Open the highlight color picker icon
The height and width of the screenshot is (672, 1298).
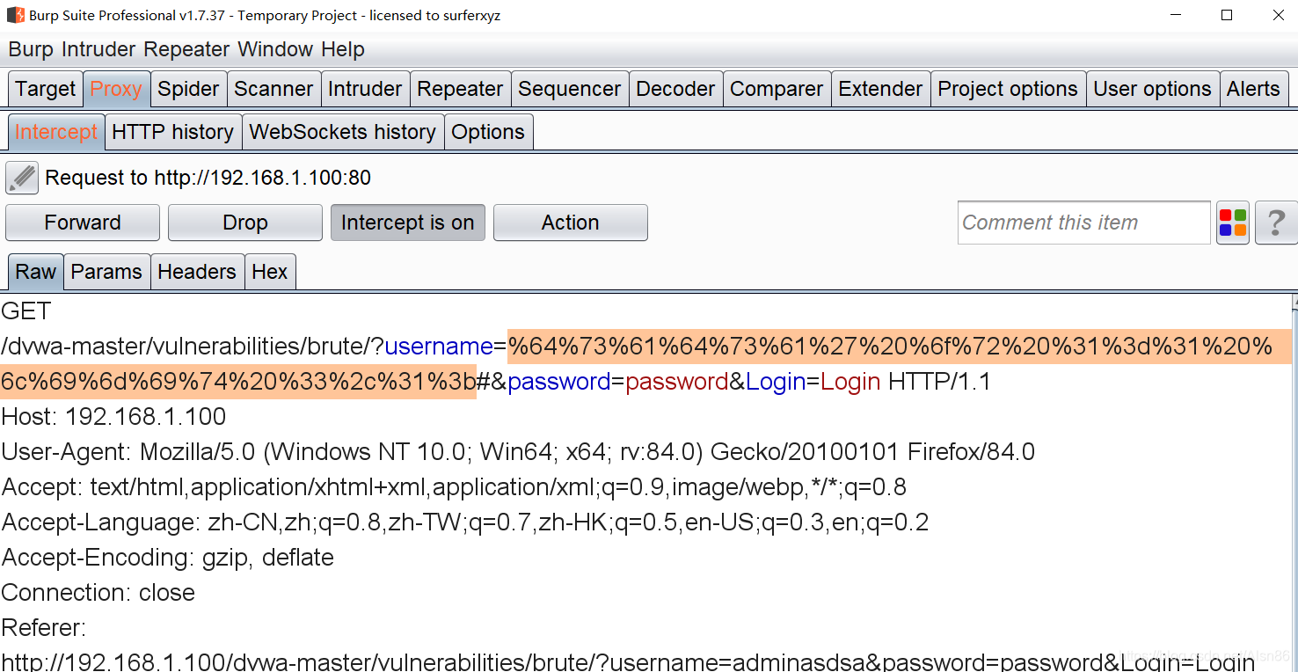pos(1233,223)
